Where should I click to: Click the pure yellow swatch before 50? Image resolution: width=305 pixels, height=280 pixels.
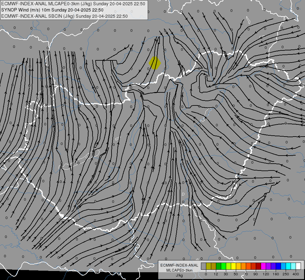(x=233, y=266)
